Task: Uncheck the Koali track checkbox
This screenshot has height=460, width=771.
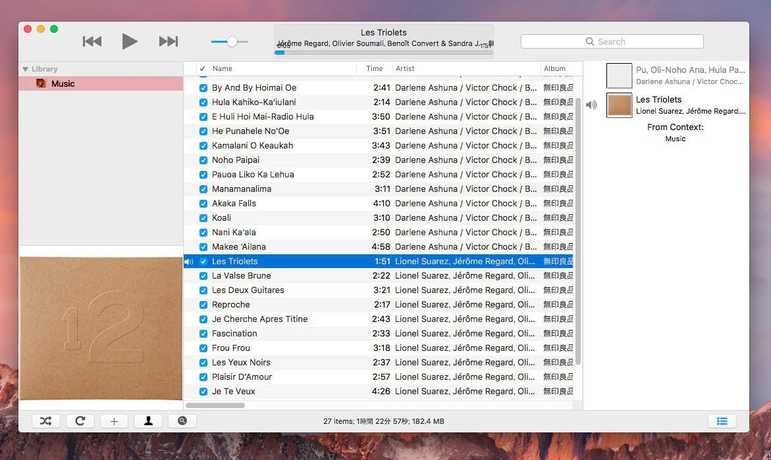Action: coord(203,218)
